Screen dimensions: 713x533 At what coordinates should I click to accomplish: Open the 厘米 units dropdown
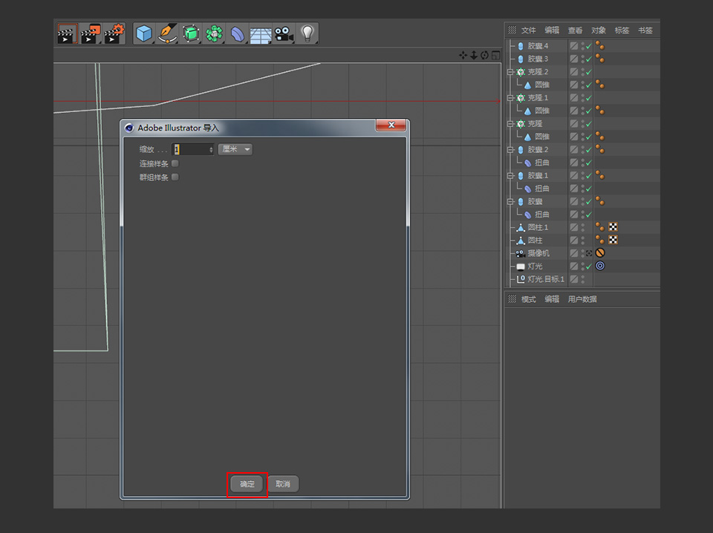pyautogui.click(x=236, y=148)
